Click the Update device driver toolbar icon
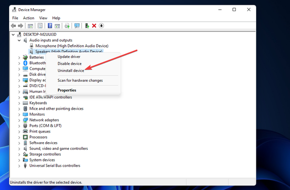The height and width of the screenshot is (190, 290). coord(87,26)
